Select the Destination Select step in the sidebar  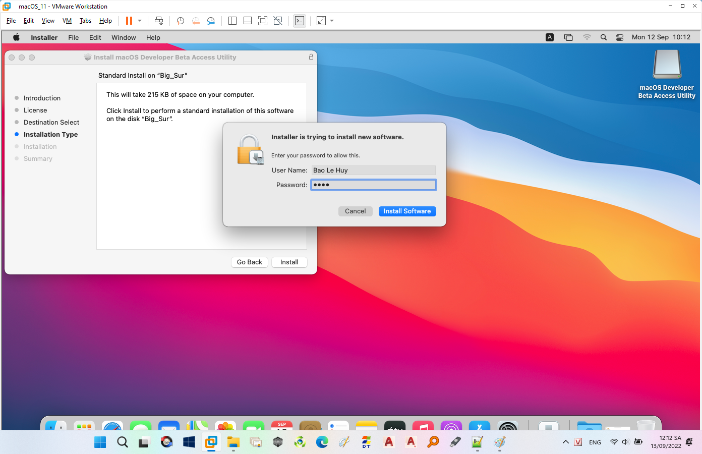51,123
